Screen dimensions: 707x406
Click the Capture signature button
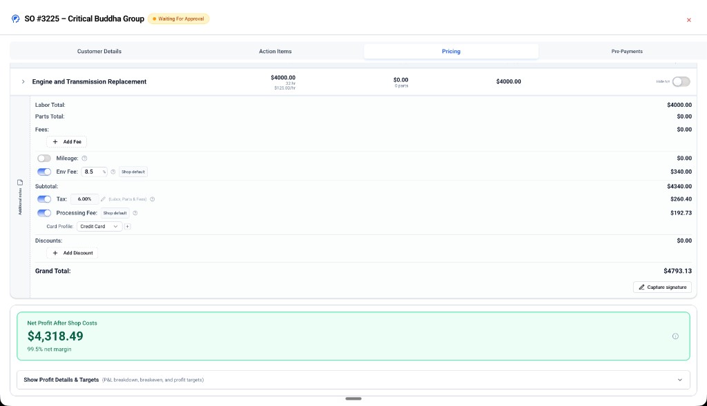[x=662, y=287]
